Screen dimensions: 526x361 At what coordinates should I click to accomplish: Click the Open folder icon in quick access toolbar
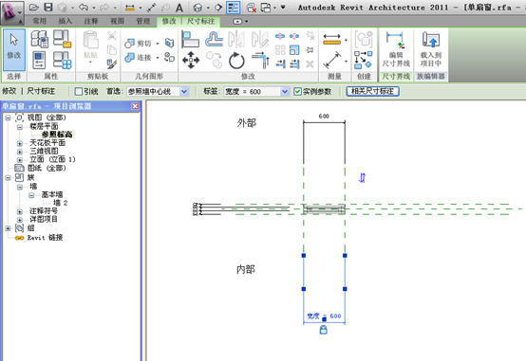point(33,8)
